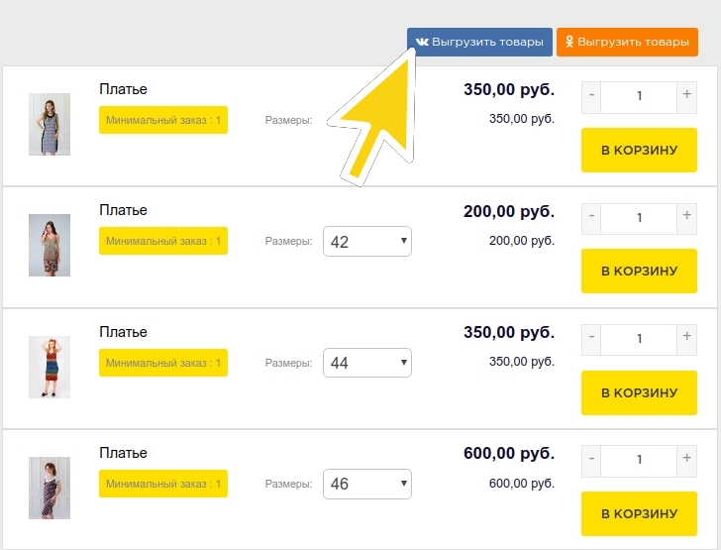Click the Odnoklassniki export products button
The image size is (721, 550).
[x=627, y=42]
